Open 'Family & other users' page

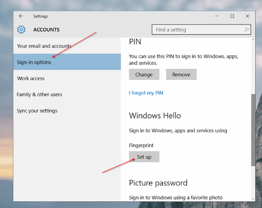click(x=39, y=95)
